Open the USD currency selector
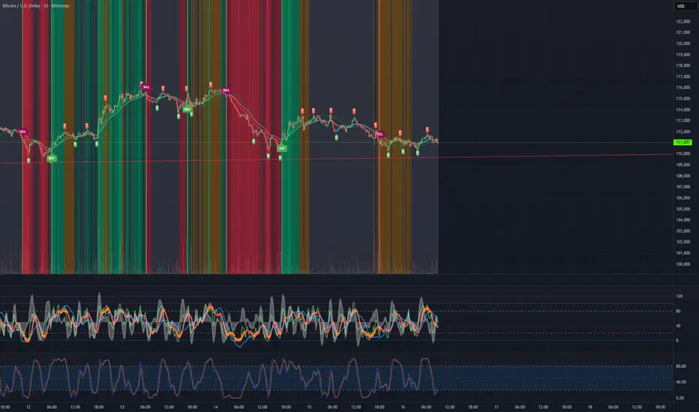Viewport: 699px width, 412px height. (x=681, y=6)
